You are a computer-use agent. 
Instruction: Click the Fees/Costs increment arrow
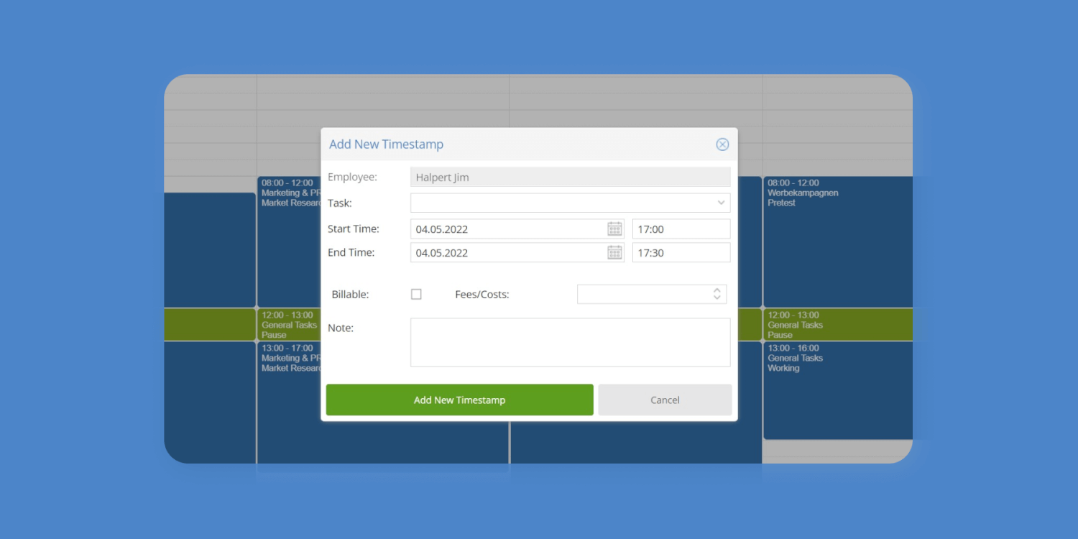pos(717,290)
